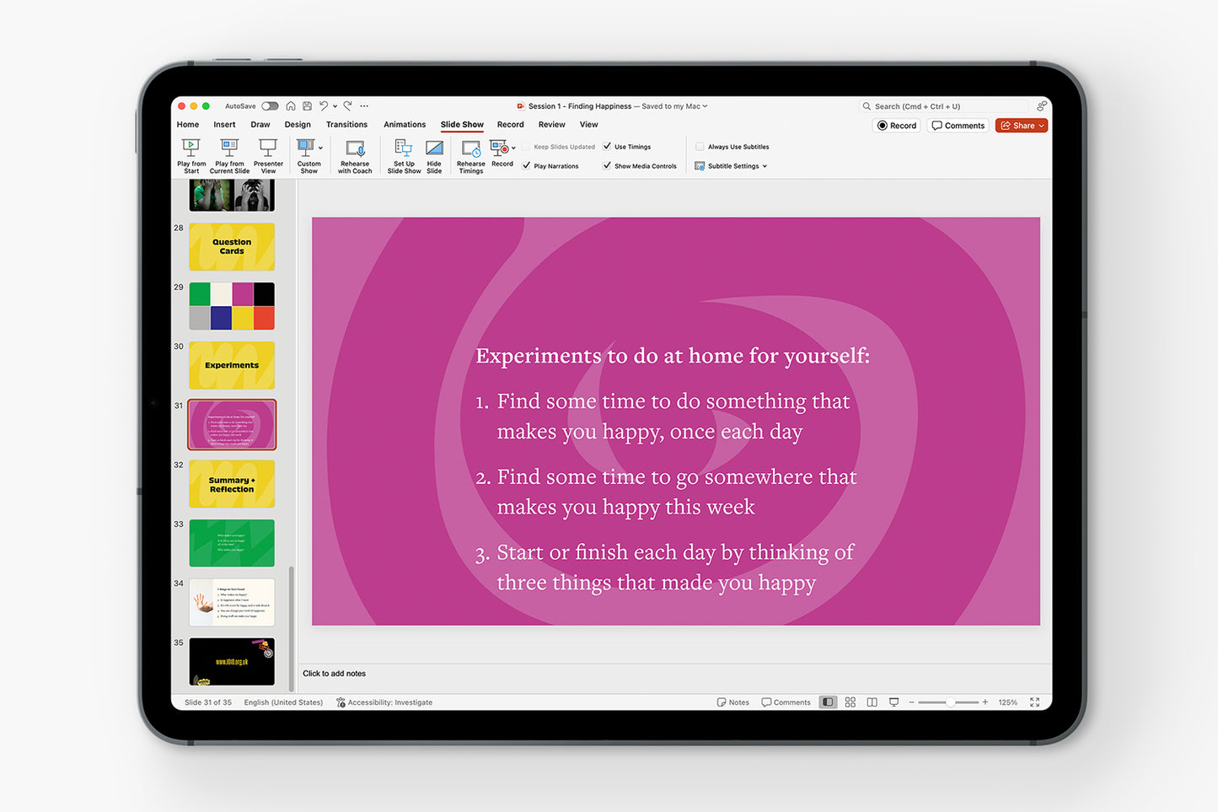Toggle the AutoSave switch

tap(270, 106)
